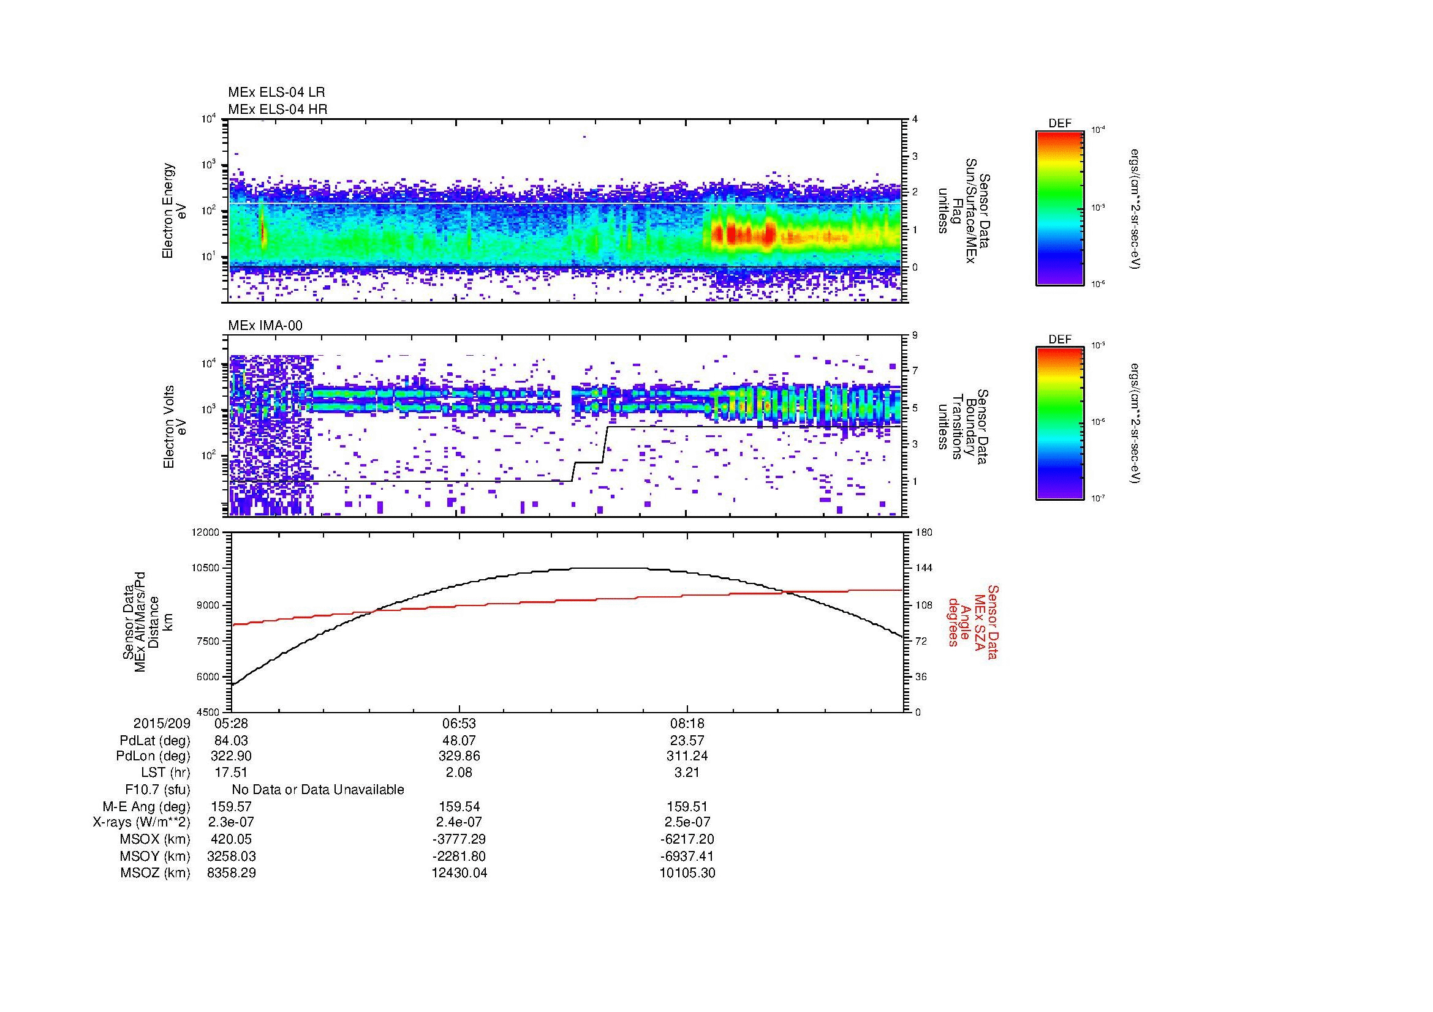Click the 'Electron Volts eV' axis label

[174, 427]
